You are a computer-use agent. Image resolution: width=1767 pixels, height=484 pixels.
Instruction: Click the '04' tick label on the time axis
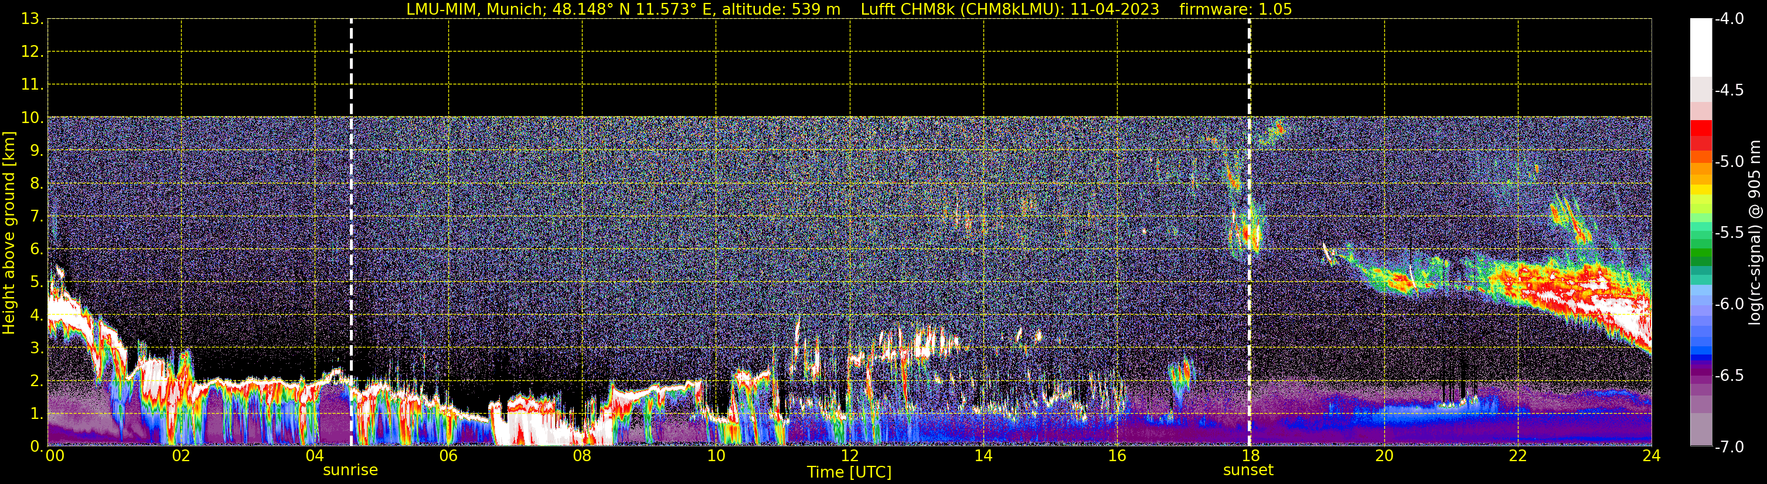315,456
